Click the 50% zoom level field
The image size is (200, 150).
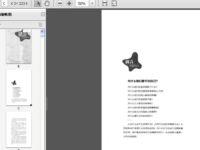coord(82,4)
